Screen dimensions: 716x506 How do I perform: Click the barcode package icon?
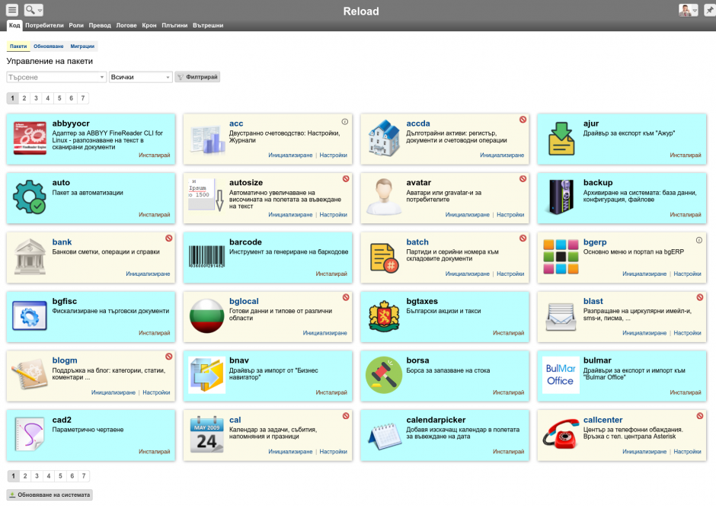(206, 258)
